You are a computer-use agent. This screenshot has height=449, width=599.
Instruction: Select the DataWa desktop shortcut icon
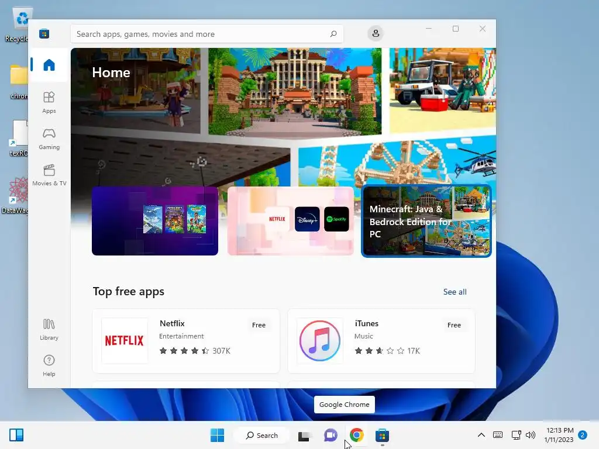15,195
